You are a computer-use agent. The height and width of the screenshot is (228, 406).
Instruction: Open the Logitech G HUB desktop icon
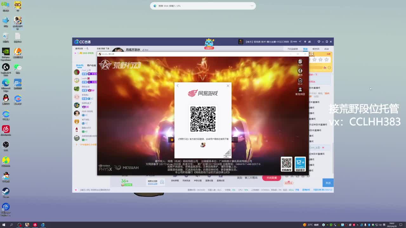(6, 70)
